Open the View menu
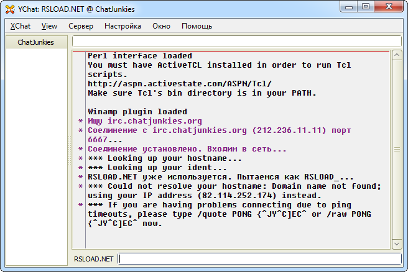The width and height of the screenshot is (408, 272). [x=49, y=26]
